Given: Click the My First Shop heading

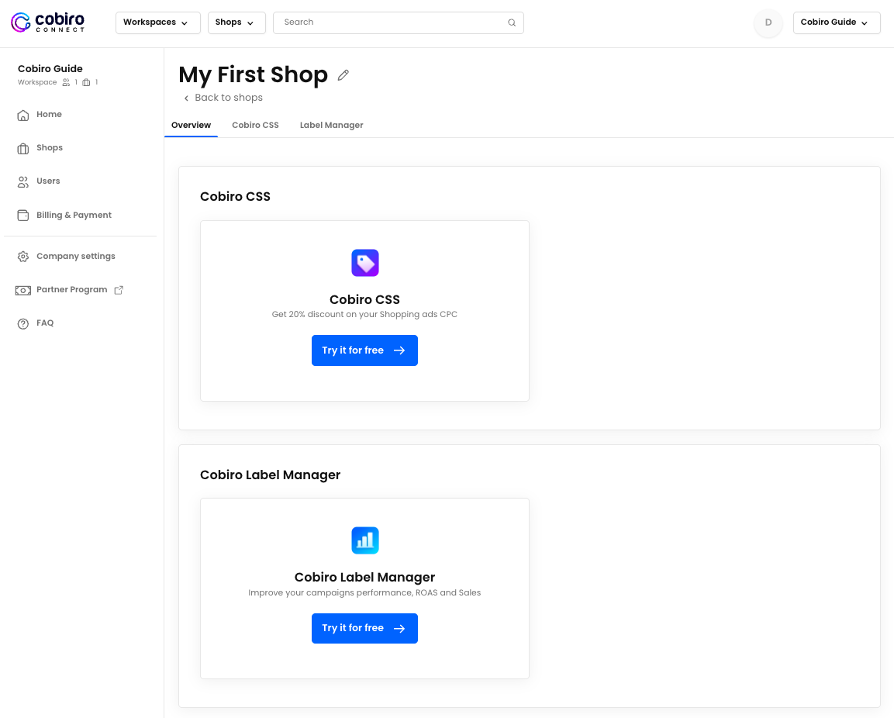Looking at the screenshot, I should [x=253, y=74].
